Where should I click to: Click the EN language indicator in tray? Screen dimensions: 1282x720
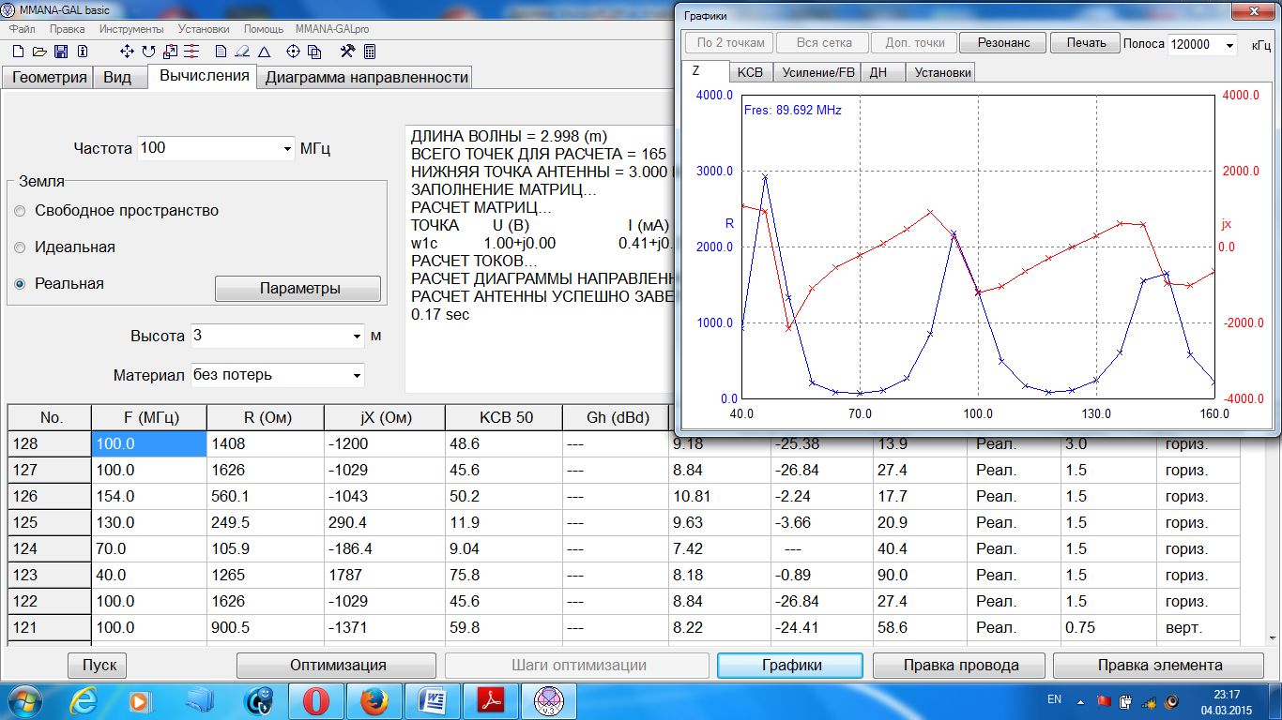click(x=1054, y=699)
